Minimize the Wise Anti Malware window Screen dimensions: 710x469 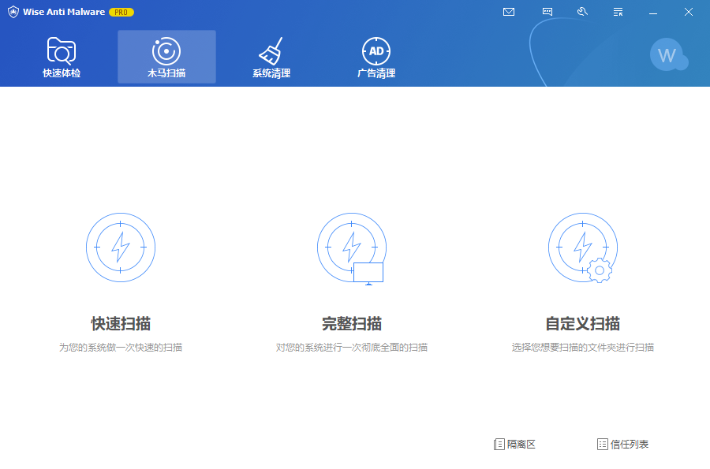pos(653,13)
